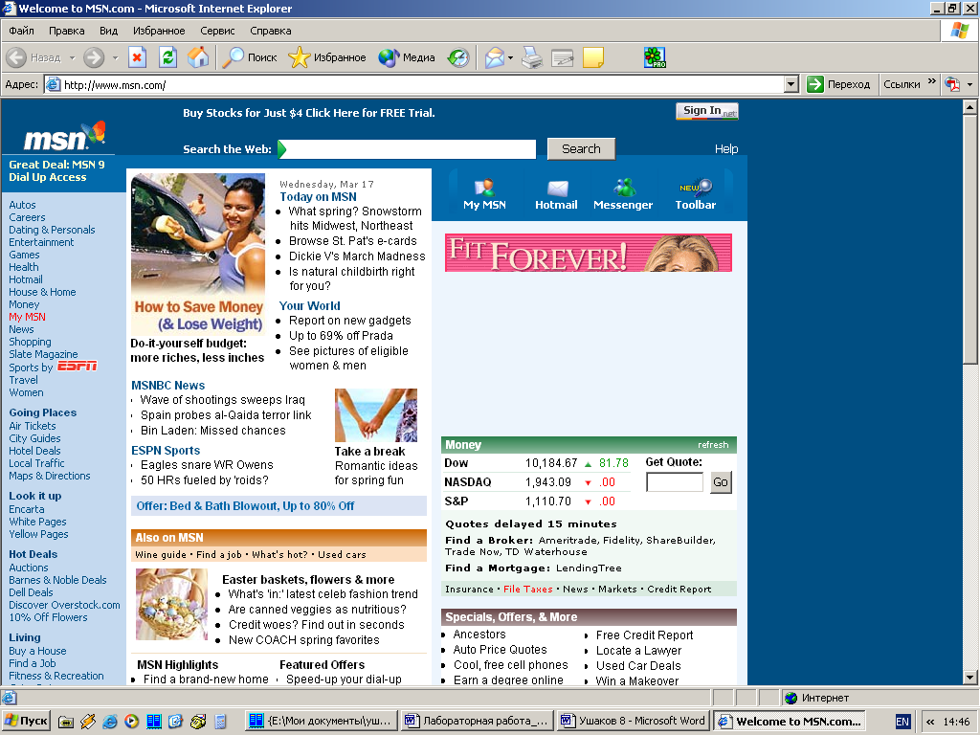Screen dimensions: 980x735
Task: Open Favorites (Избранное) star button
Action: pos(327,57)
